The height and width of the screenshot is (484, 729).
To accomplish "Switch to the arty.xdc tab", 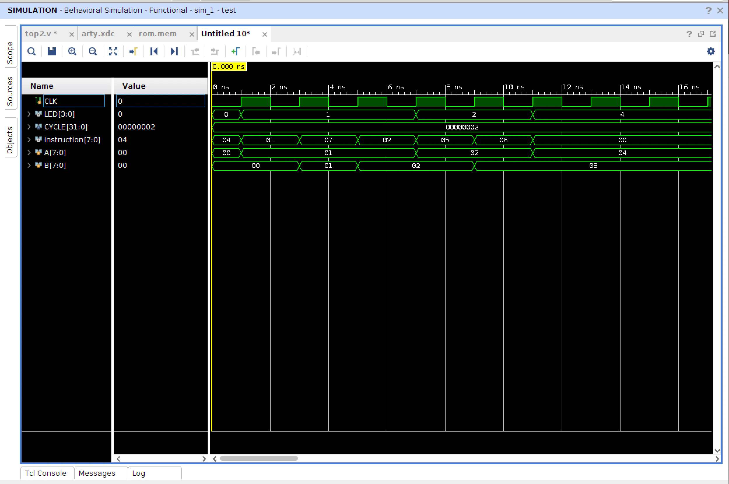I will pos(98,34).
